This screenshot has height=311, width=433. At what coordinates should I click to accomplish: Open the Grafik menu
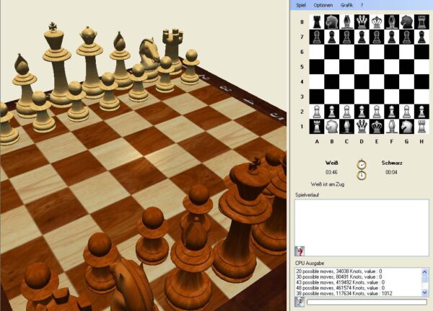(347, 5)
